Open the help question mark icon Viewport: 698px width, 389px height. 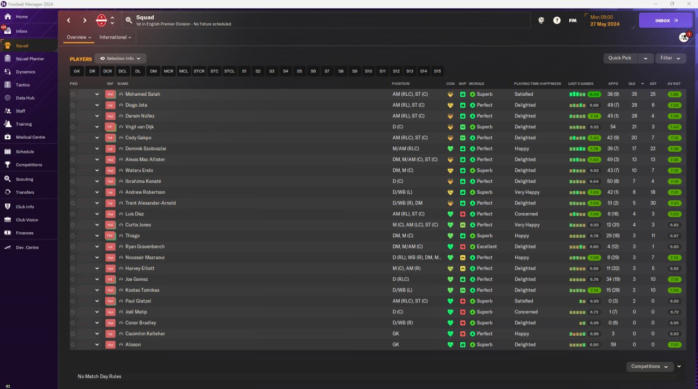(557, 20)
